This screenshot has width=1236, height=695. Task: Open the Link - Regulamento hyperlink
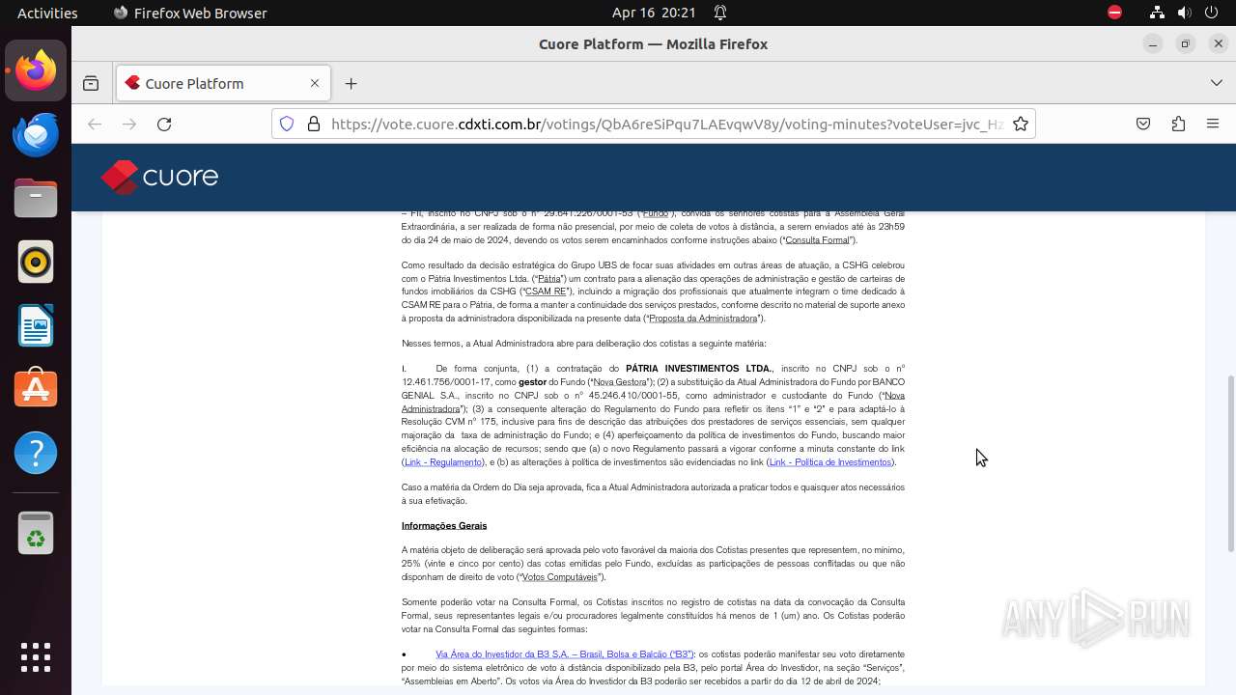coord(443,462)
